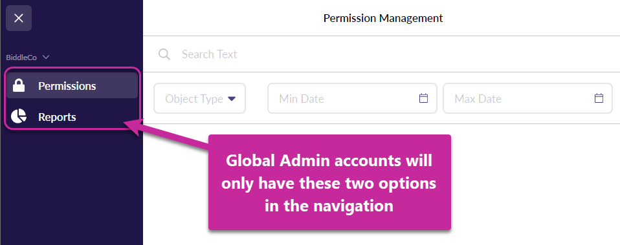This screenshot has width=620, height=245.
Task: Click the lock icon beside Permissions
Action: (19, 86)
